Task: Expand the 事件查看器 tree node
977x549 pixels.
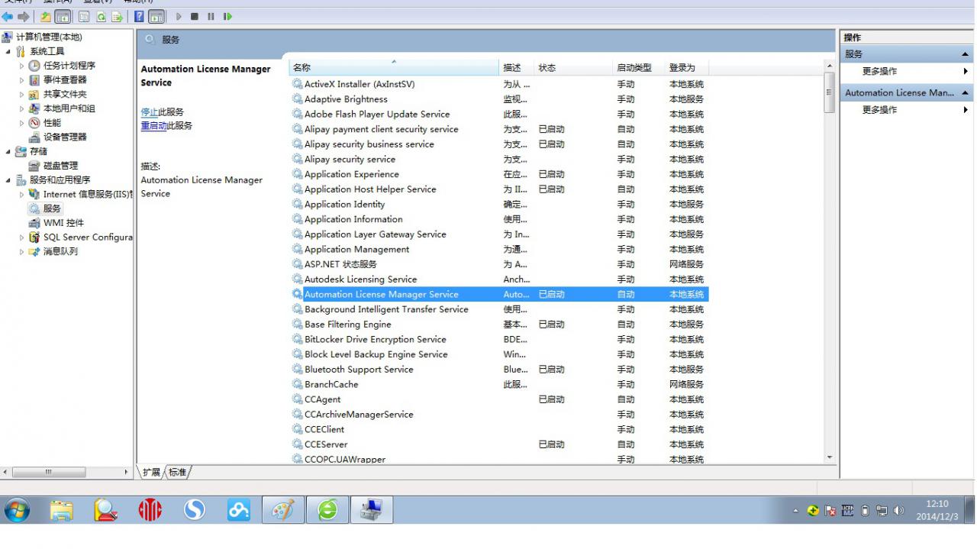Action: point(22,80)
